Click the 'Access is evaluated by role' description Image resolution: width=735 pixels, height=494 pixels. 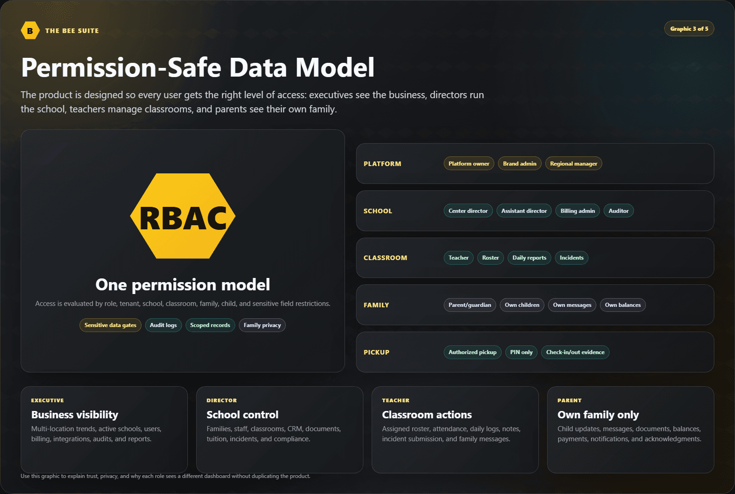point(183,304)
